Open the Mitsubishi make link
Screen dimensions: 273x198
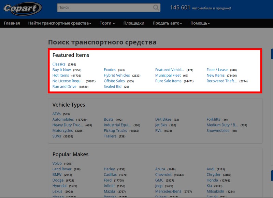coord(215,192)
